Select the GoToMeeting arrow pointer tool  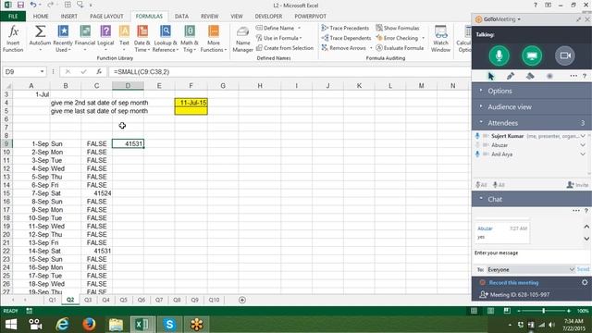coord(491,76)
